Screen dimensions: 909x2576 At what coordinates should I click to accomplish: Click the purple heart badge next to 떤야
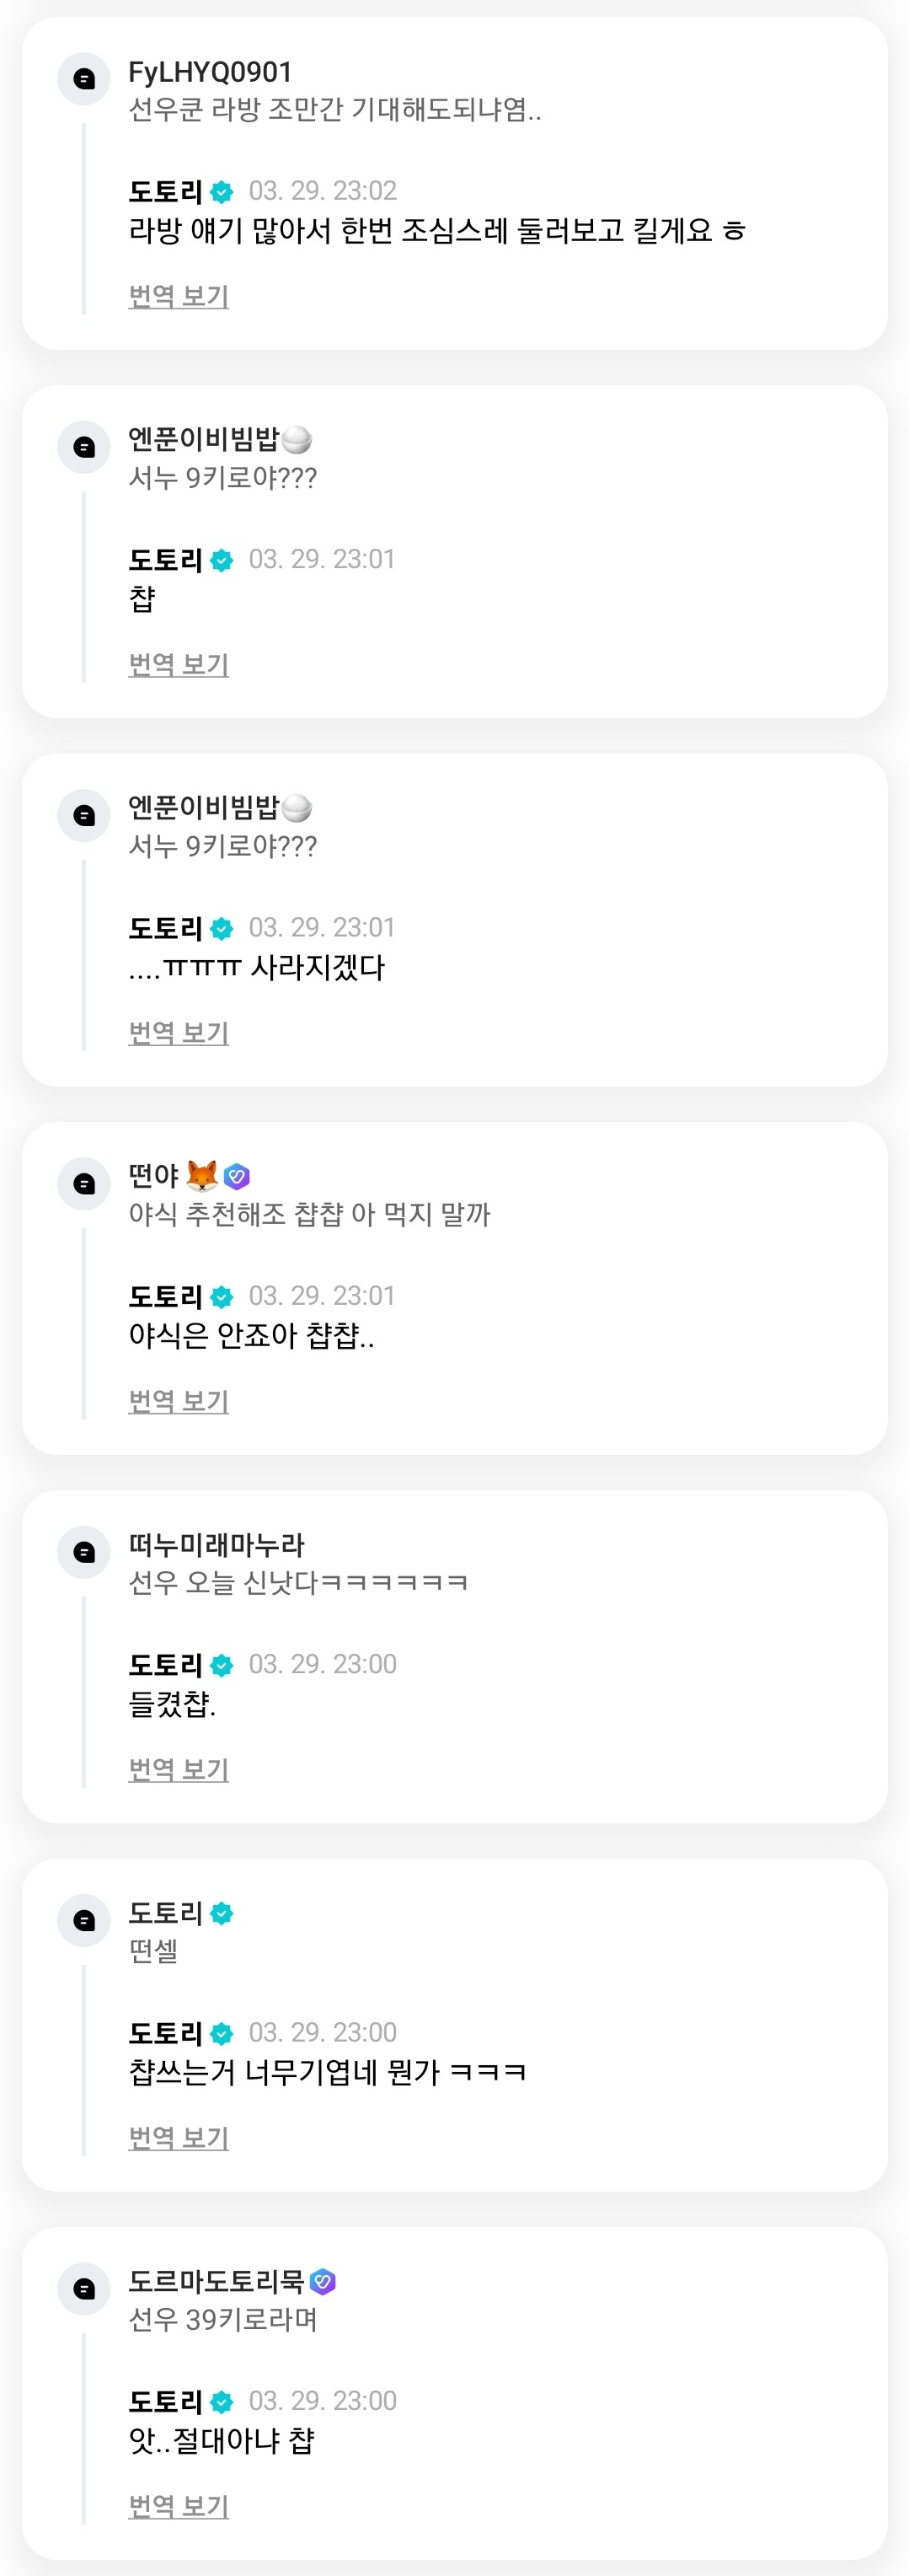click(237, 1176)
